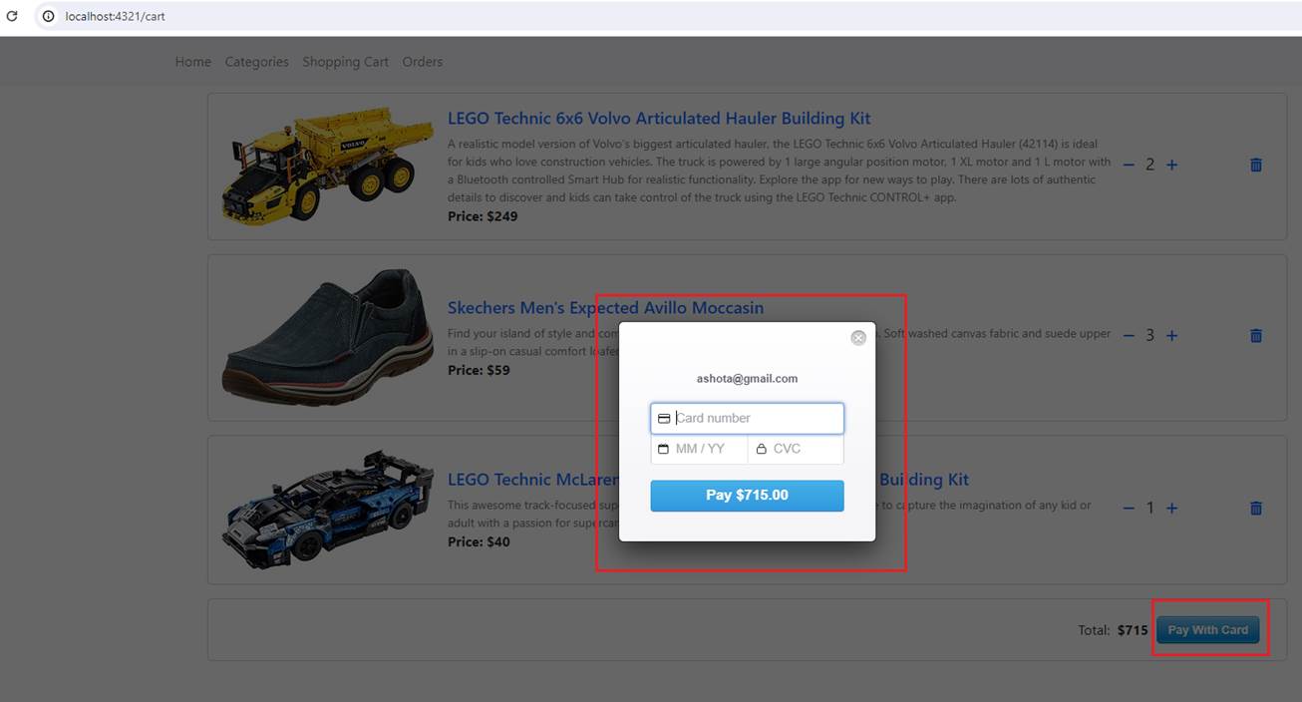
Task: Delete the McLaren kit with trash icon
Action: pyautogui.click(x=1256, y=508)
